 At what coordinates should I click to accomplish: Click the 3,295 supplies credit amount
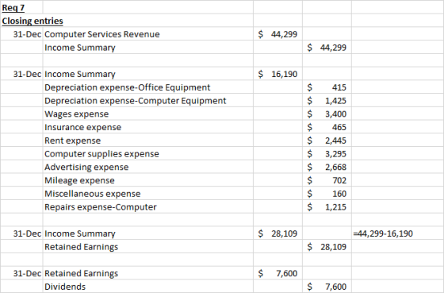[x=327, y=154]
